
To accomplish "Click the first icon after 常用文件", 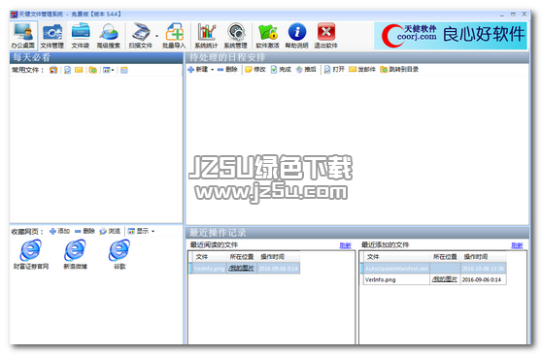I will pos(53,70).
